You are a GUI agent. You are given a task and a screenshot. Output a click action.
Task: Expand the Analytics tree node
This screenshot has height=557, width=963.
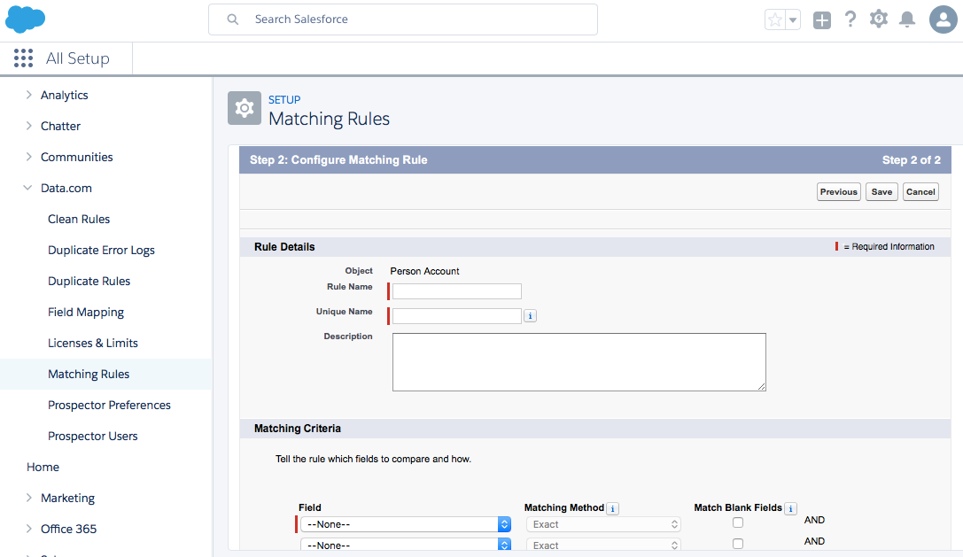point(28,95)
